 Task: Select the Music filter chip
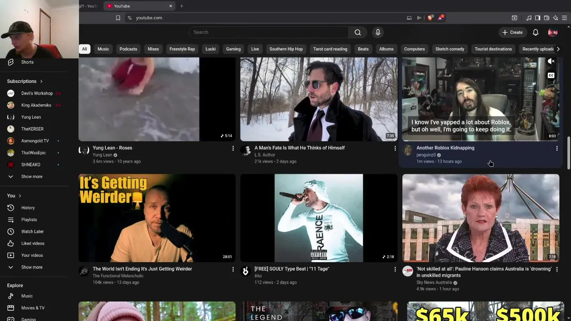pos(103,49)
